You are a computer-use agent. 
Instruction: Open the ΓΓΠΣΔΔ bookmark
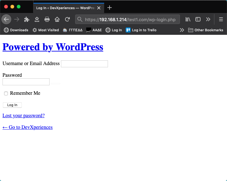73,30
